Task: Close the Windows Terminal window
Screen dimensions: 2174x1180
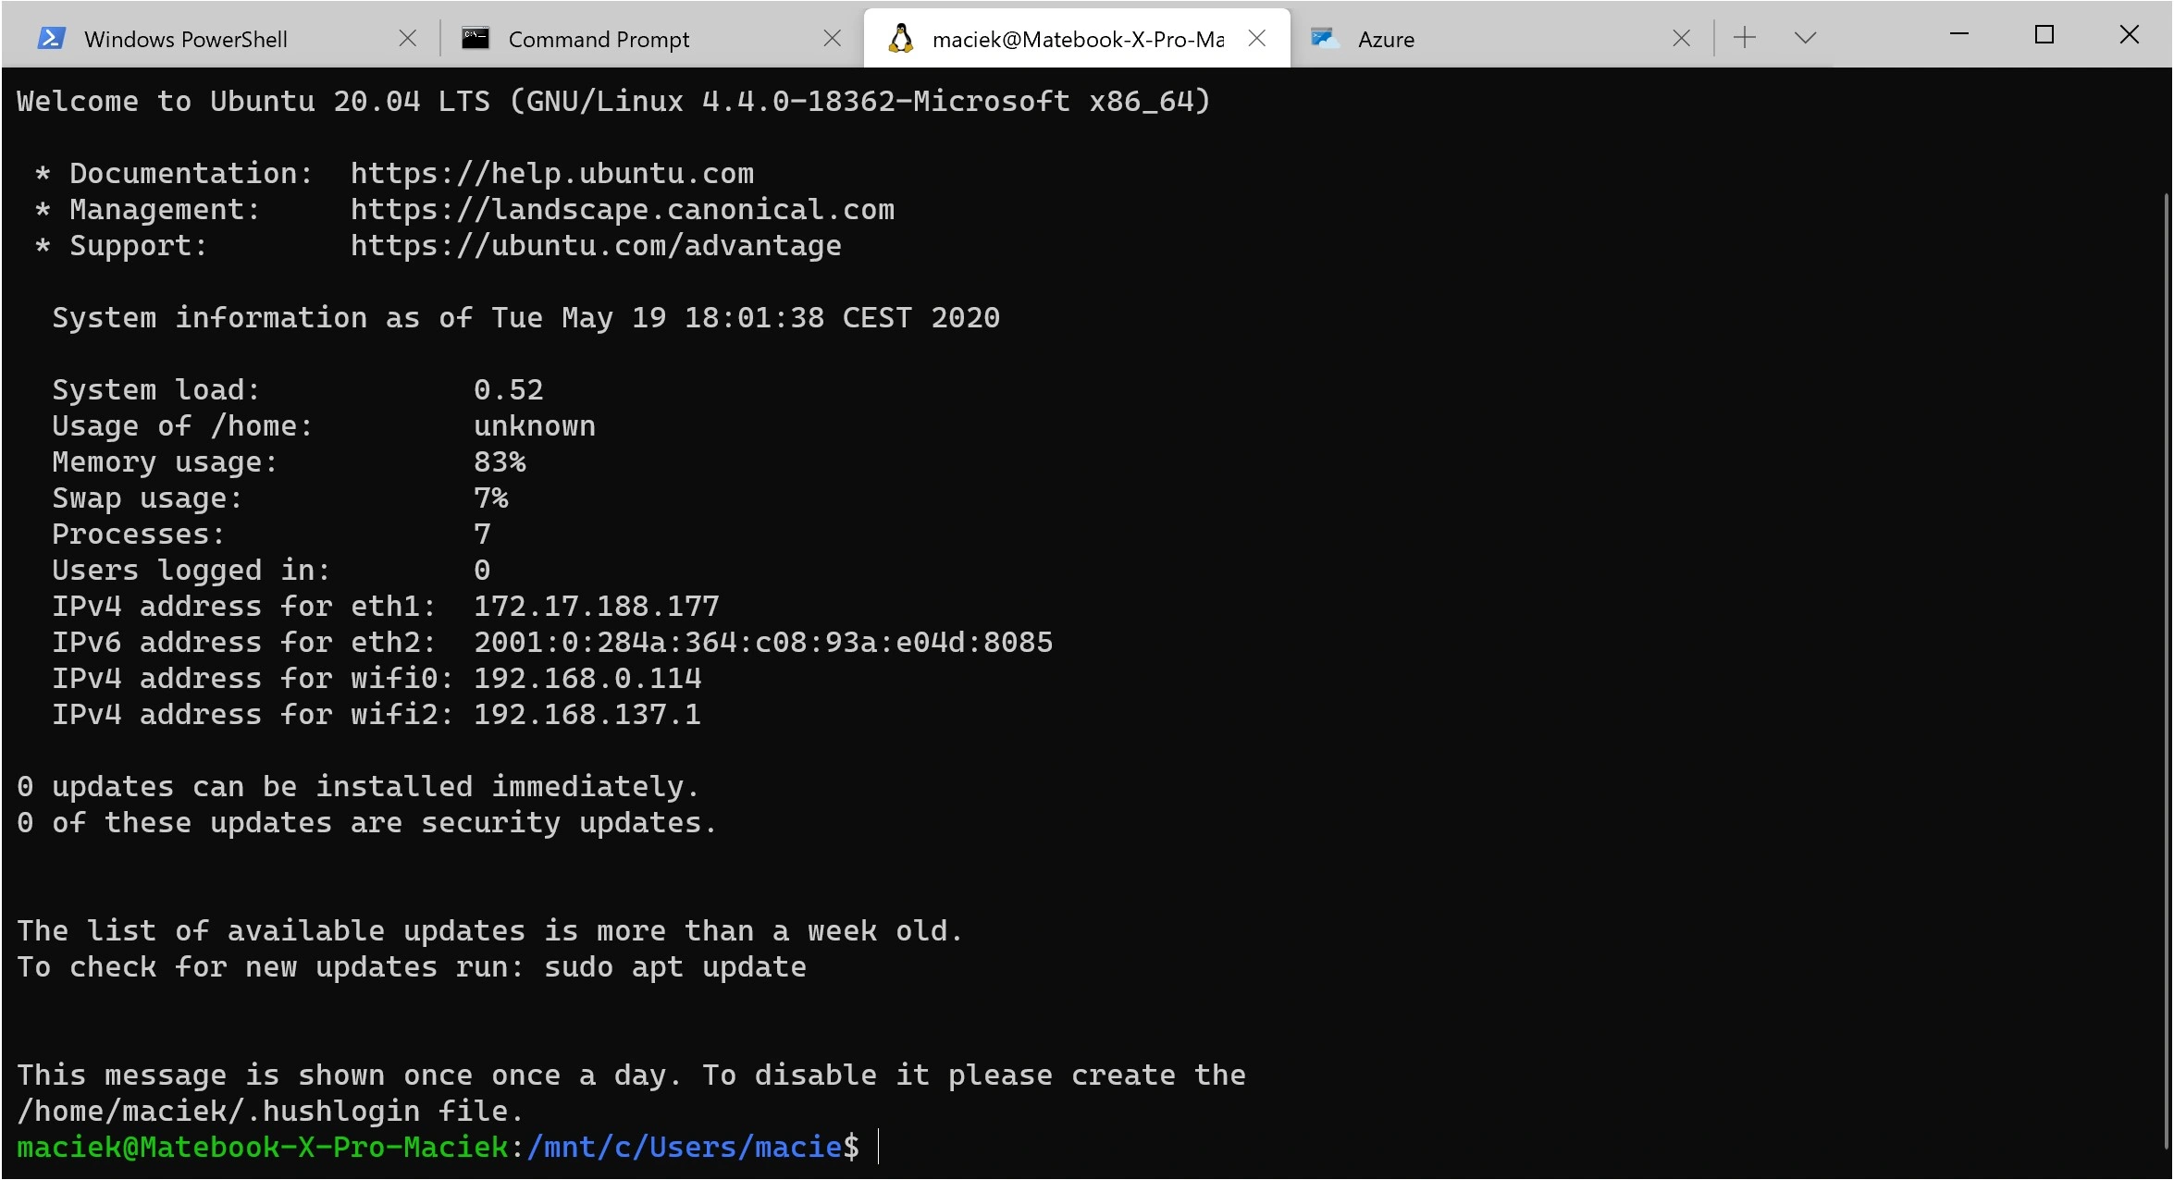Action: pyautogui.click(x=2129, y=35)
